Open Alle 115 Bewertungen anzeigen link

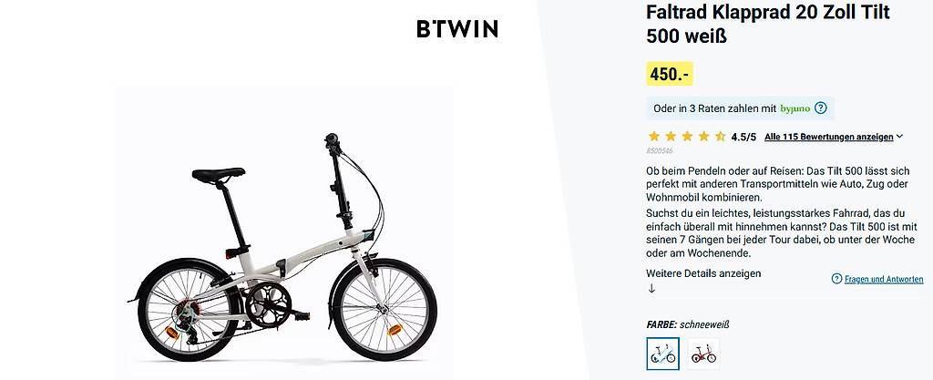(x=828, y=137)
